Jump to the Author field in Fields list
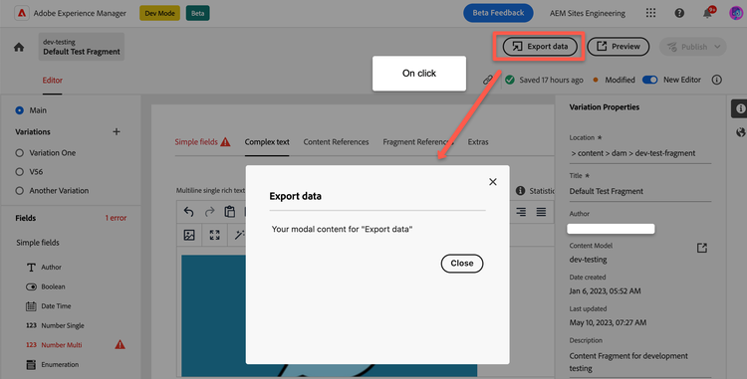The height and width of the screenshot is (379, 747). pyautogui.click(x=51, y=268)
